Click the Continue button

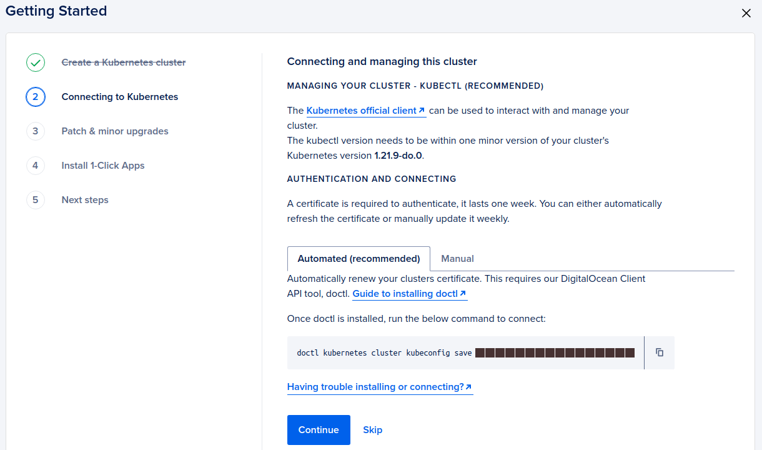pyautogui.click(x=319, y=430)
